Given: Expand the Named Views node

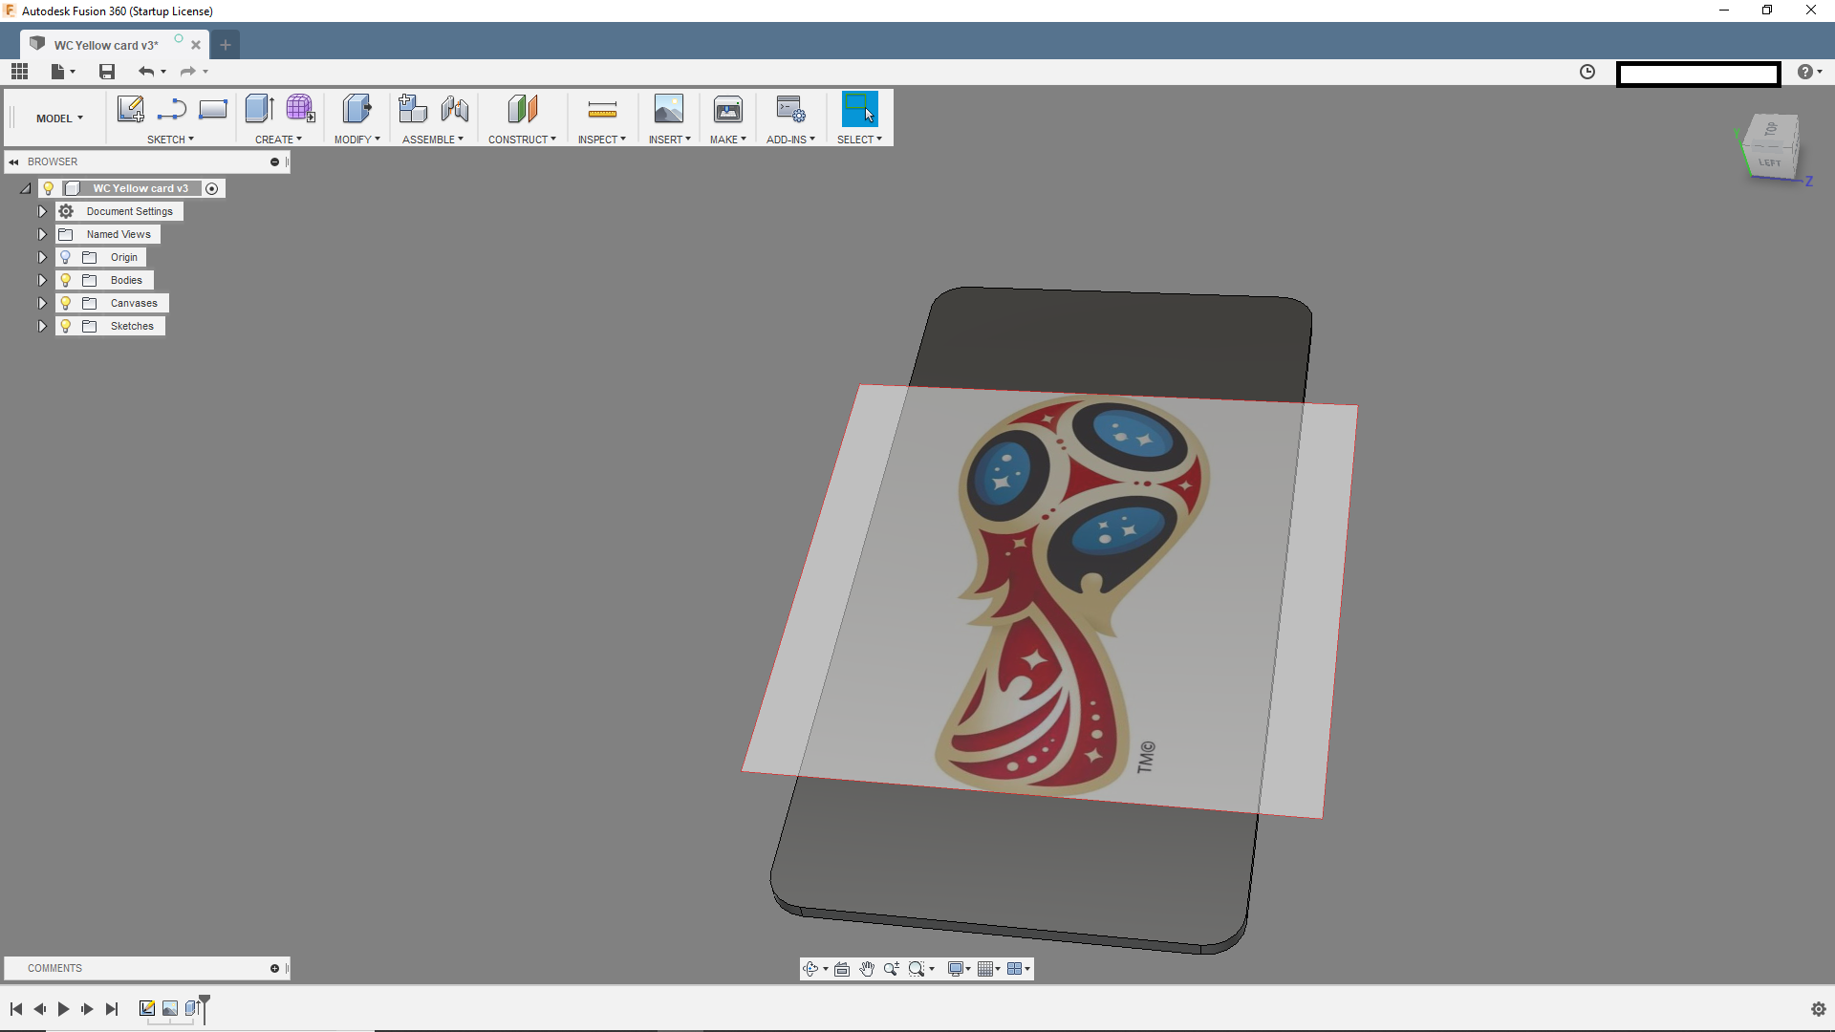Looking at the screenshot, I should coord(42,234).
